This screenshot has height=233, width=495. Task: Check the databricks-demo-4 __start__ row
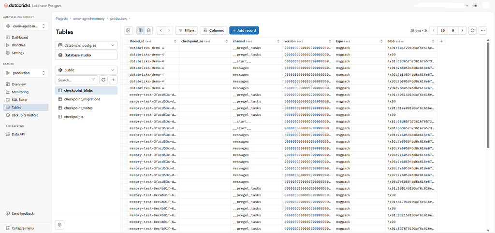point(124,61)
